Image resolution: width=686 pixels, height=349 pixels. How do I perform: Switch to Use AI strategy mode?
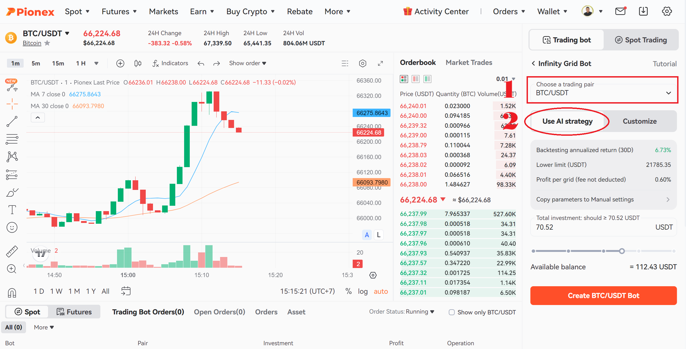pyautogui.click(x=567, y=121)
